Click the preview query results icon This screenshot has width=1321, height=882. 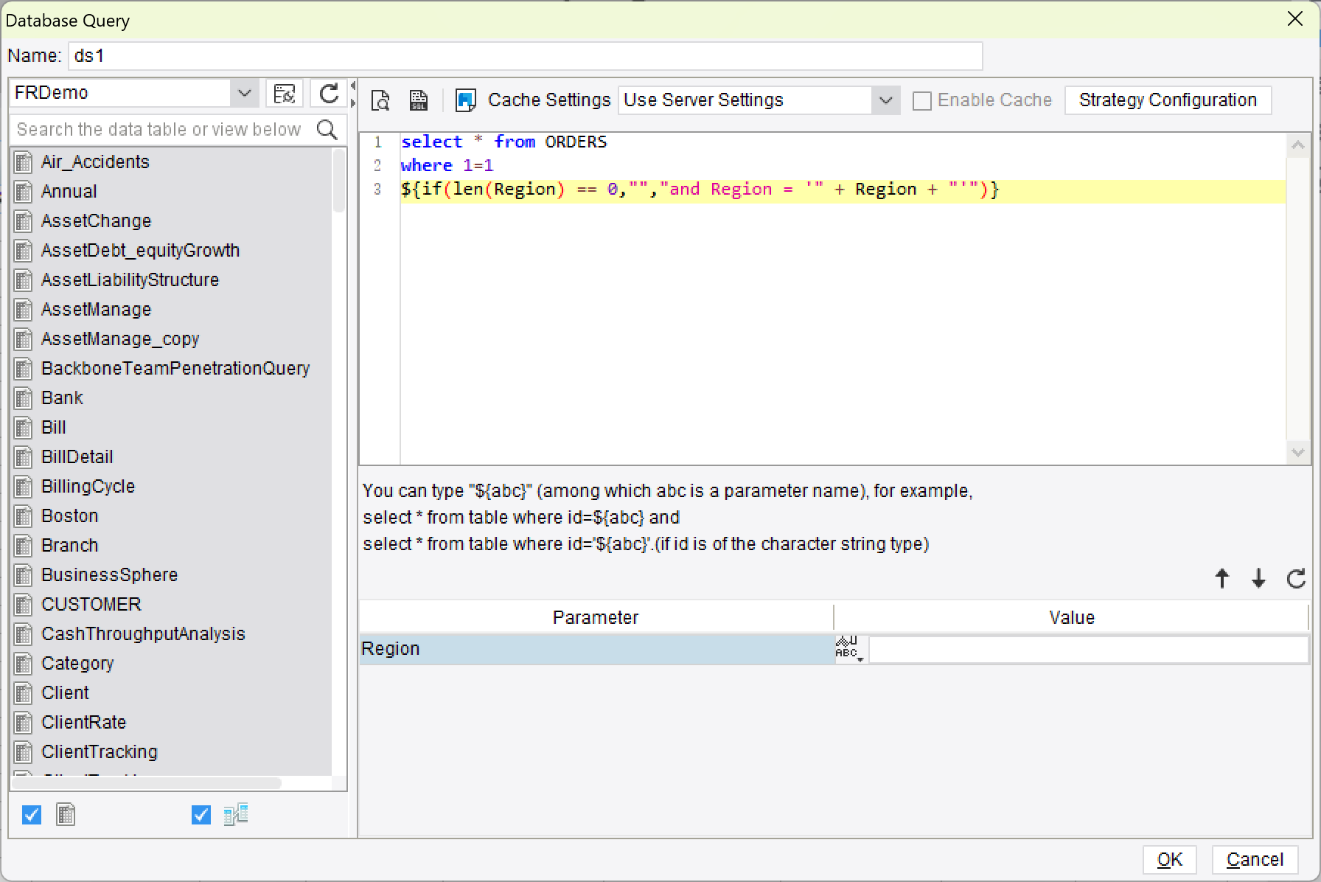tap(380, 100)
